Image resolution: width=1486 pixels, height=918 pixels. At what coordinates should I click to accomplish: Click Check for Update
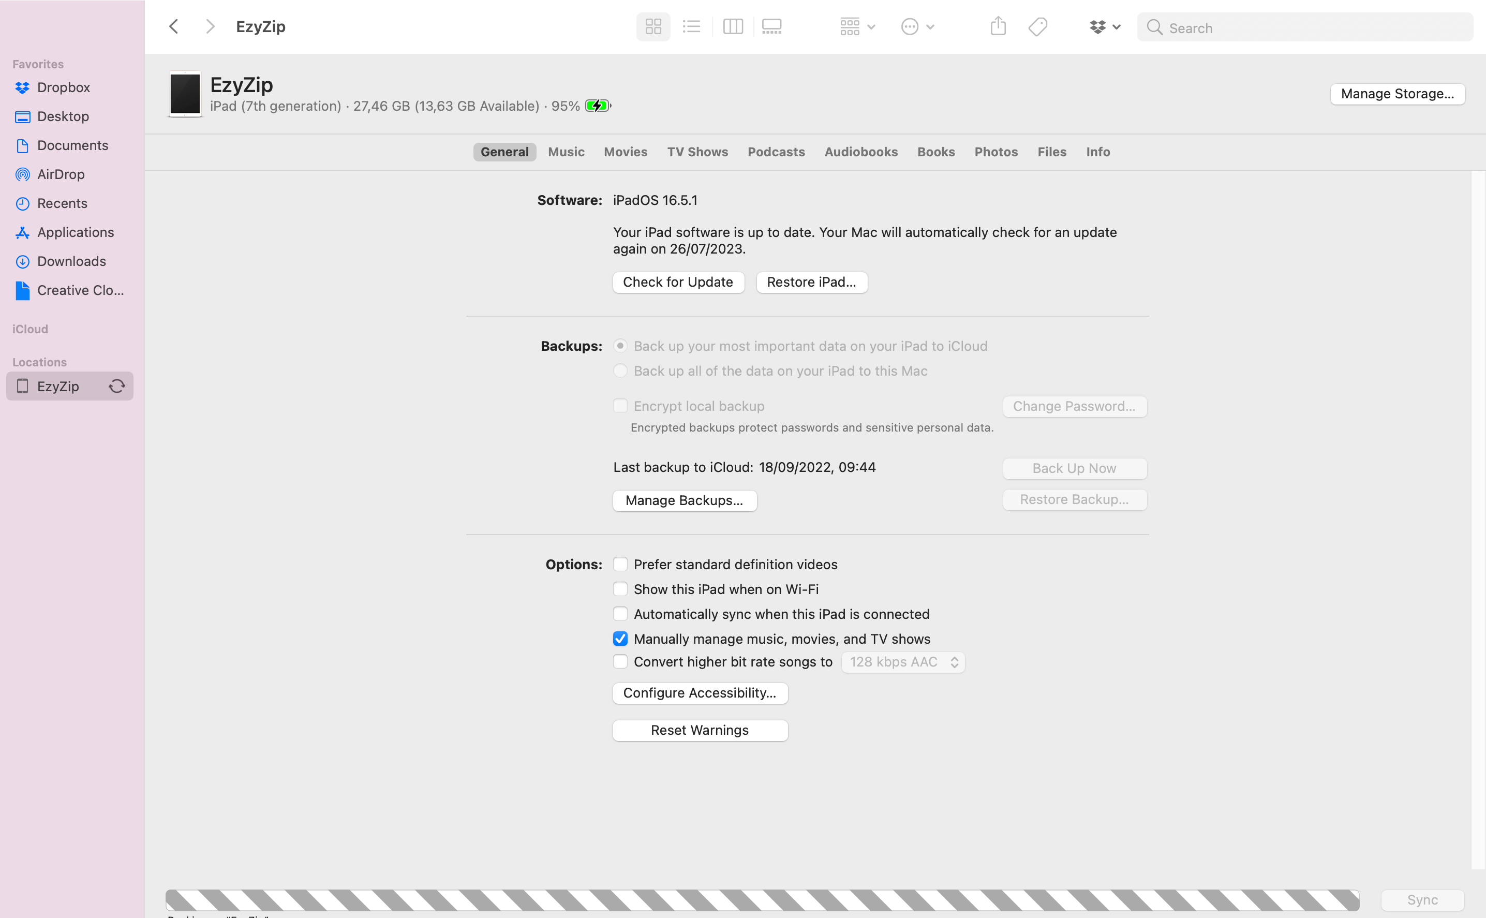[x=678, y=283]
